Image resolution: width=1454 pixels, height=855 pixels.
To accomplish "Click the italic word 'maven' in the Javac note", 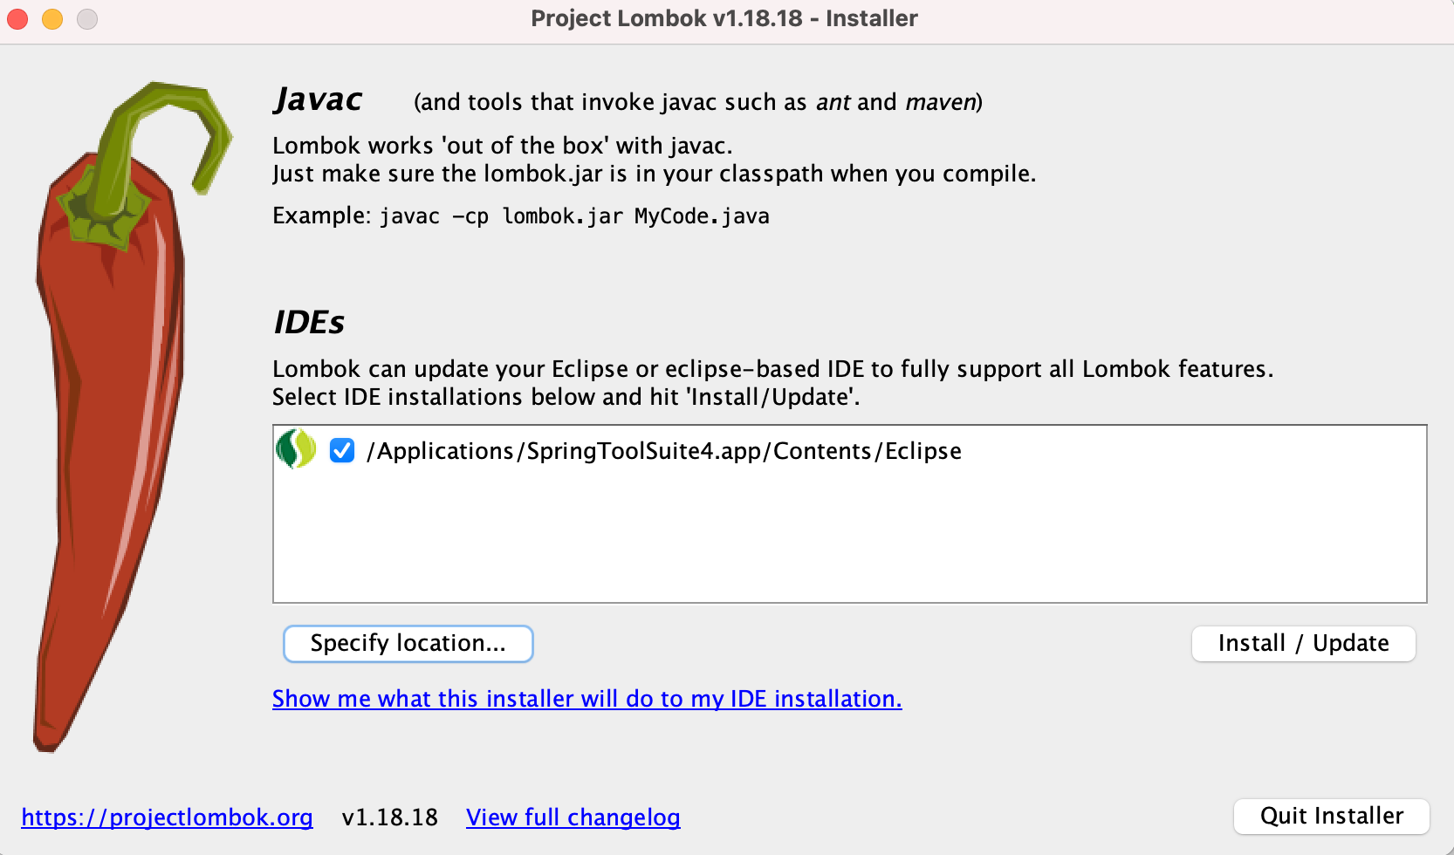I will coord(940,102).
